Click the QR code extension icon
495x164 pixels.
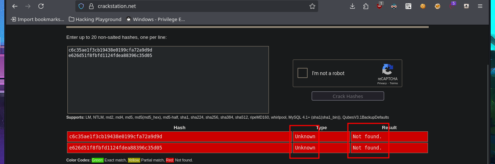pos(408,6)
